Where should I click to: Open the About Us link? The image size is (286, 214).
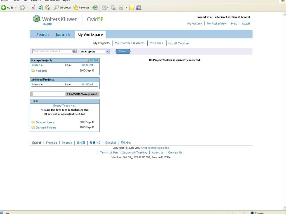tap(158, 152)
